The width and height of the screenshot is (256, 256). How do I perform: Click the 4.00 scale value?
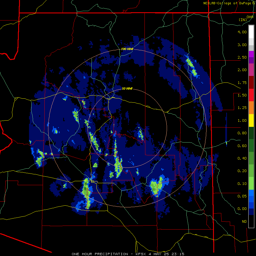click(242, 32)
